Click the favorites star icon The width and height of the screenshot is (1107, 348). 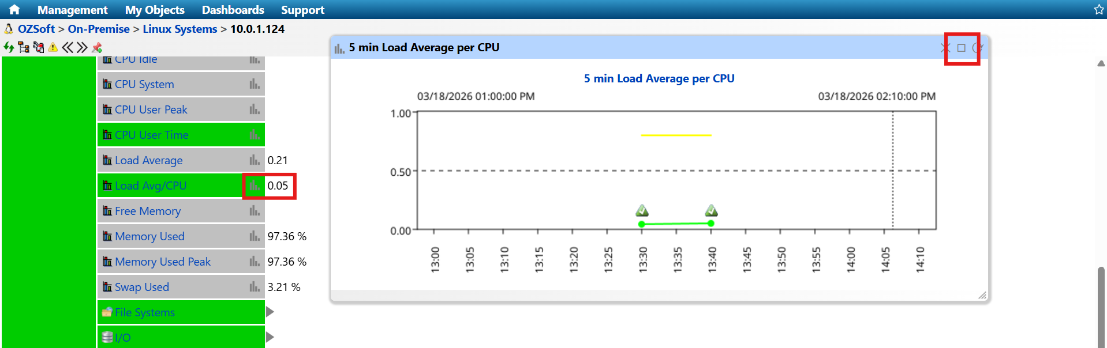click(x=1099, y=10)
